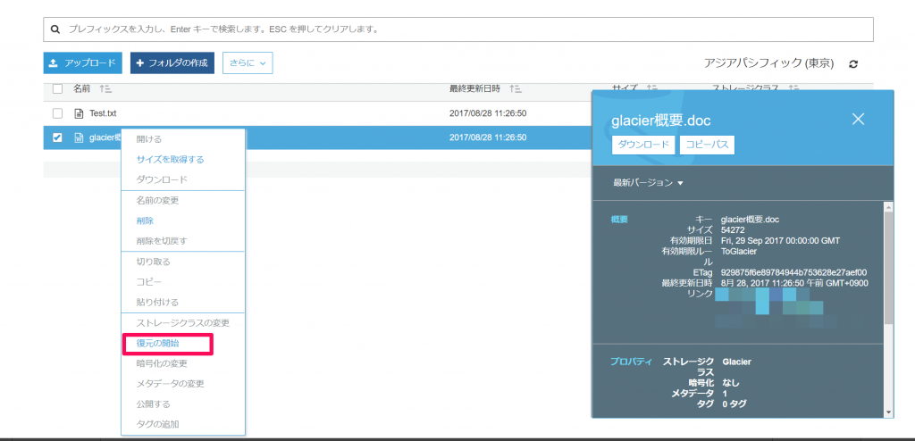Click ダウンロード button in details panel
Viewport: 915px width, 441px height.
tap(643, 146)
